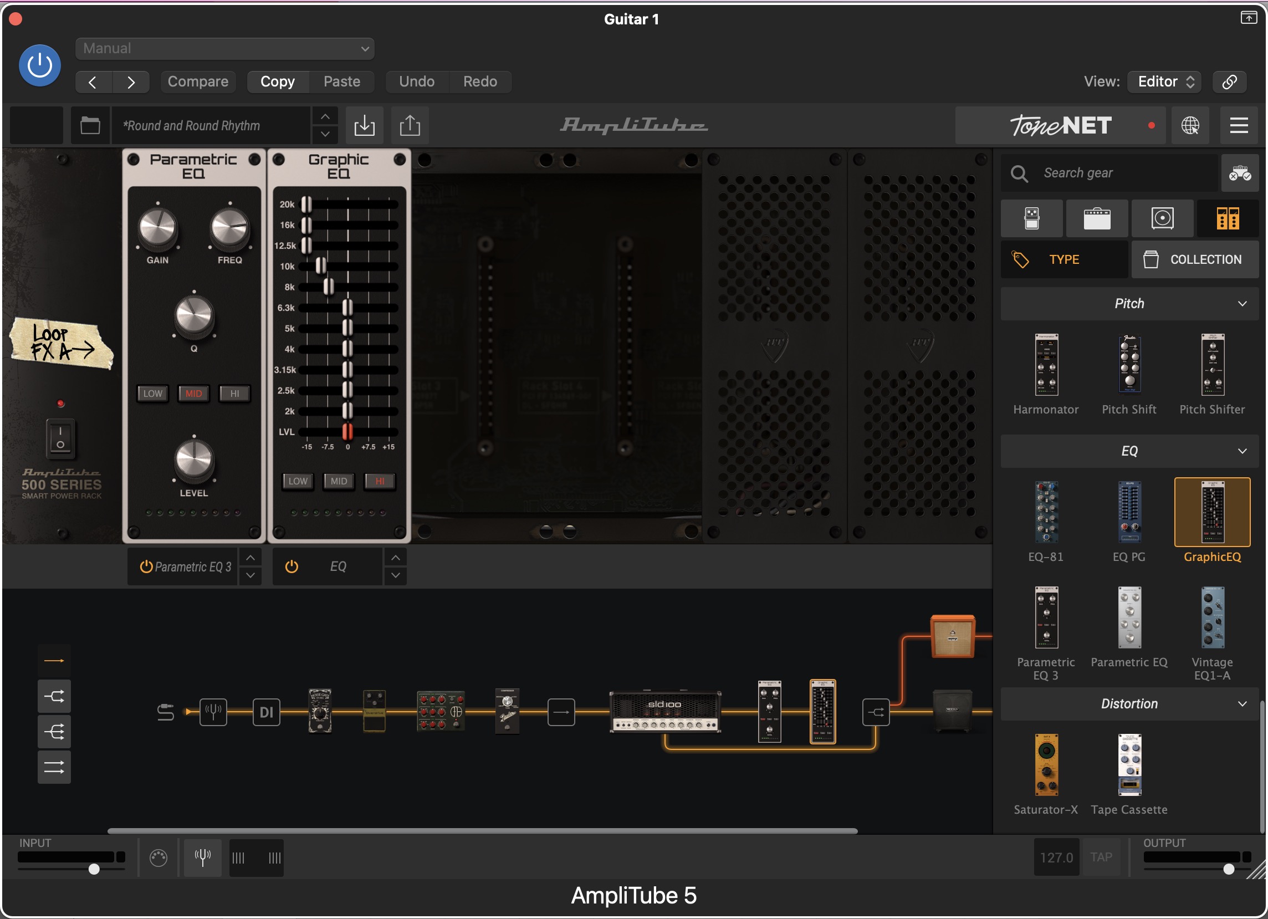Select the GraphicEQ rack unit

1212,512
